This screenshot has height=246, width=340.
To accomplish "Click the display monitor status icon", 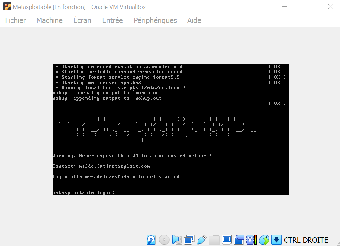I will click(226, 240).
